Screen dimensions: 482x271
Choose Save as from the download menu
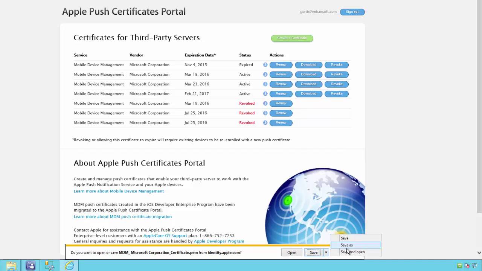pos(355,245)
